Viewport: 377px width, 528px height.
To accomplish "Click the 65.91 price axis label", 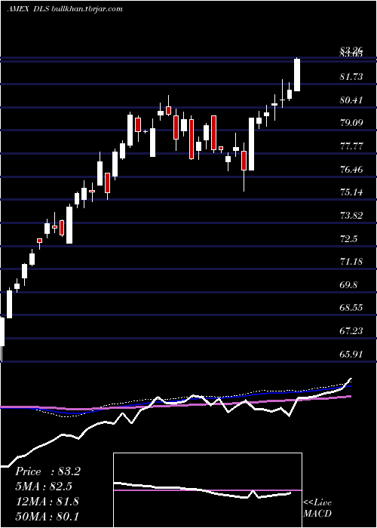I will [351, 355].
